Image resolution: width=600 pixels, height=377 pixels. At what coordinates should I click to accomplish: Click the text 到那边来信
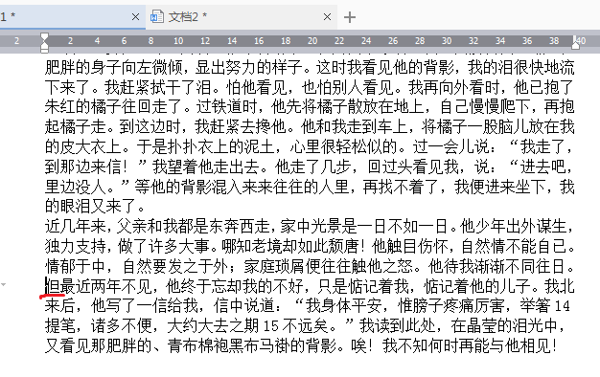coord(83,166)
